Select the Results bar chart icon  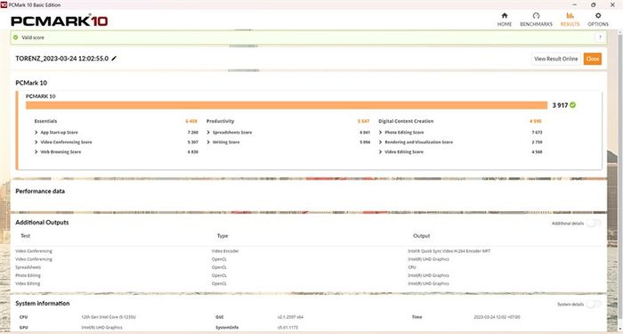tap(570, 16)
